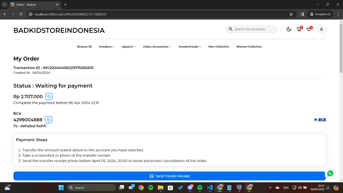Switch to Visual Studio Code

point(210,188)
